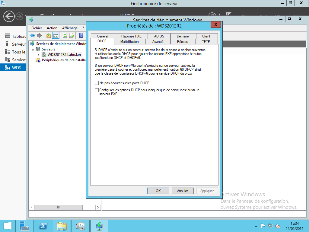Click the blue Back arrow in WDS toolbar
Viewport: 309px width, 232px height.
coord(32,36)
